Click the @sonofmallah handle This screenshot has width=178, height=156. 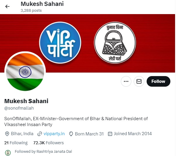click(19, 108)
